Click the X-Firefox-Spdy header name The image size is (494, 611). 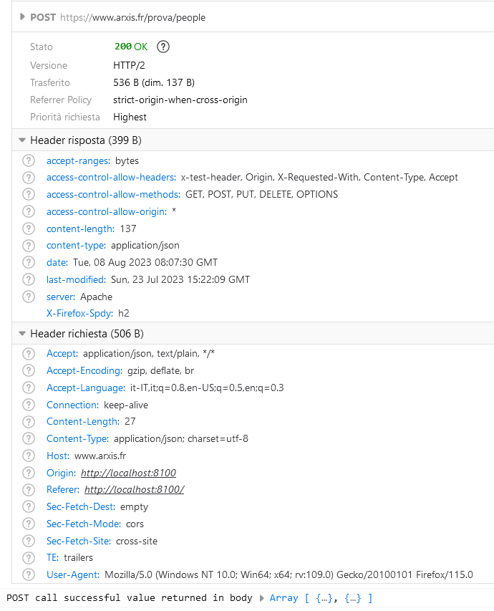coord(79,313)
